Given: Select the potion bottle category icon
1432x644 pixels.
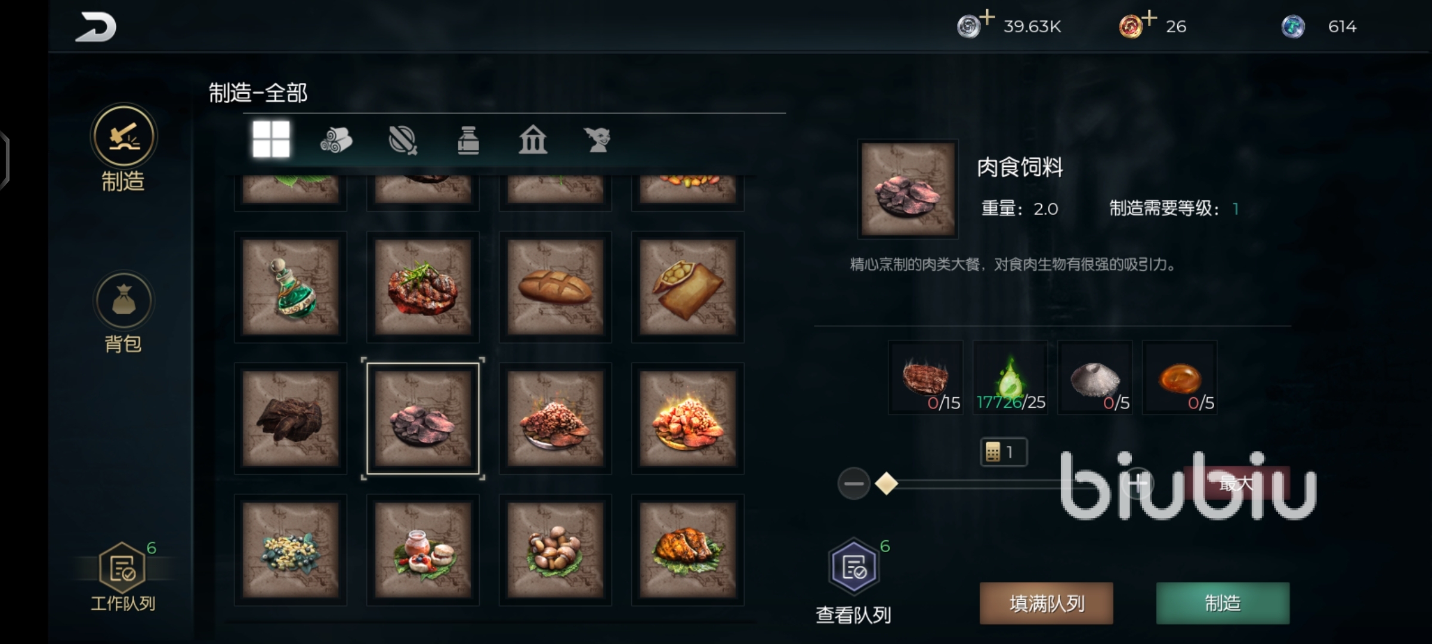Looking at the screenshot, I should click(468, 141).
